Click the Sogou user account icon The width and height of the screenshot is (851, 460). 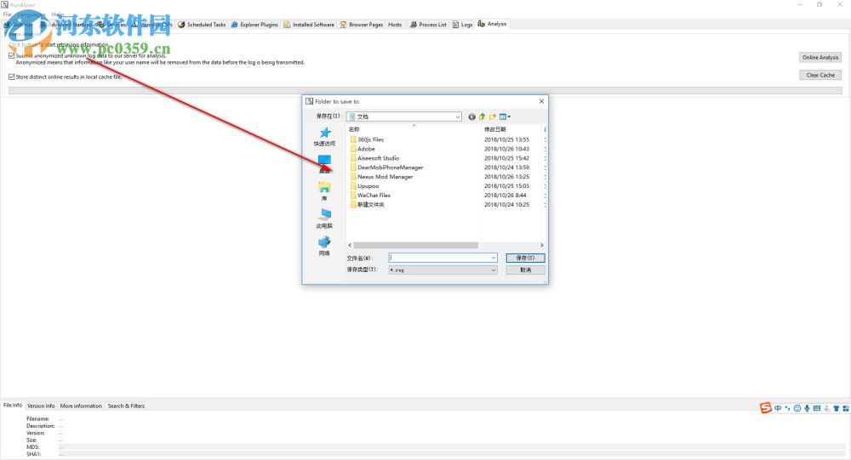click(x=826, y=408)
